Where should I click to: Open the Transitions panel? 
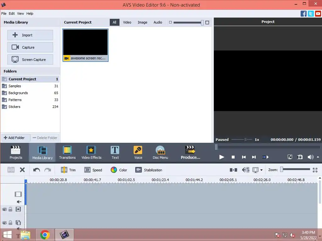pos(67,152)
